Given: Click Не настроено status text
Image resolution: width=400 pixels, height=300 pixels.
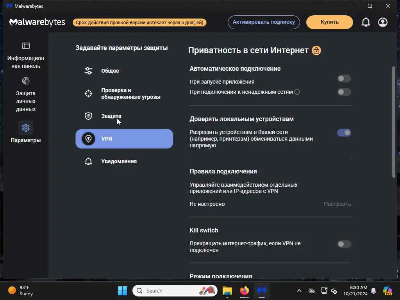Looking at the screenshot, I should pyautogui.click(x=207, y=204).
